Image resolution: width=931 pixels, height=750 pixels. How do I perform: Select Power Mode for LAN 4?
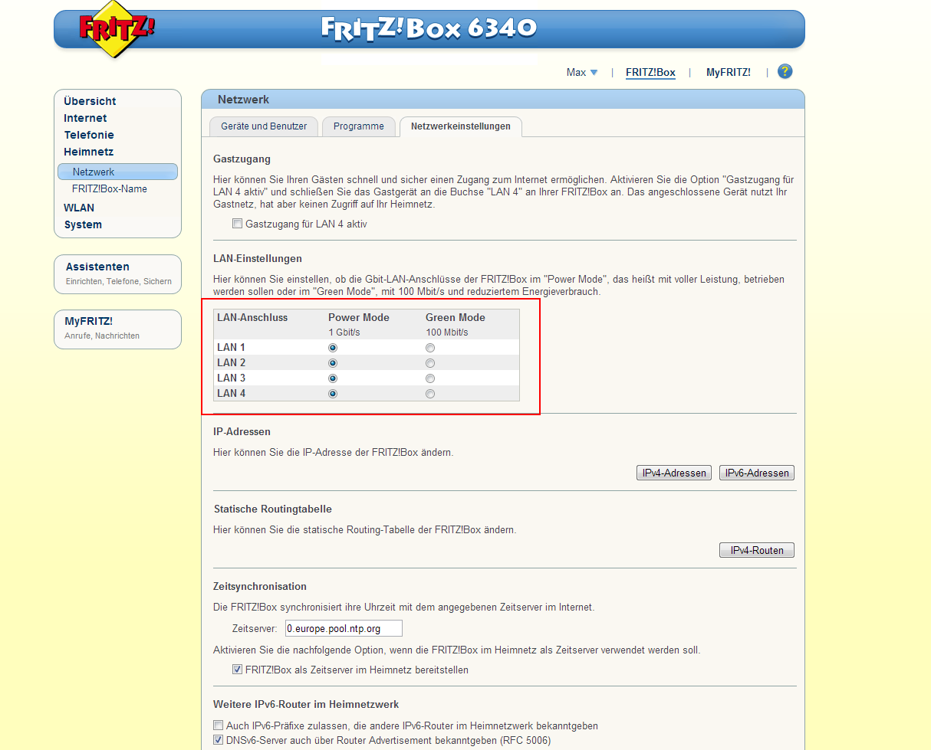[x=333, y=394]
